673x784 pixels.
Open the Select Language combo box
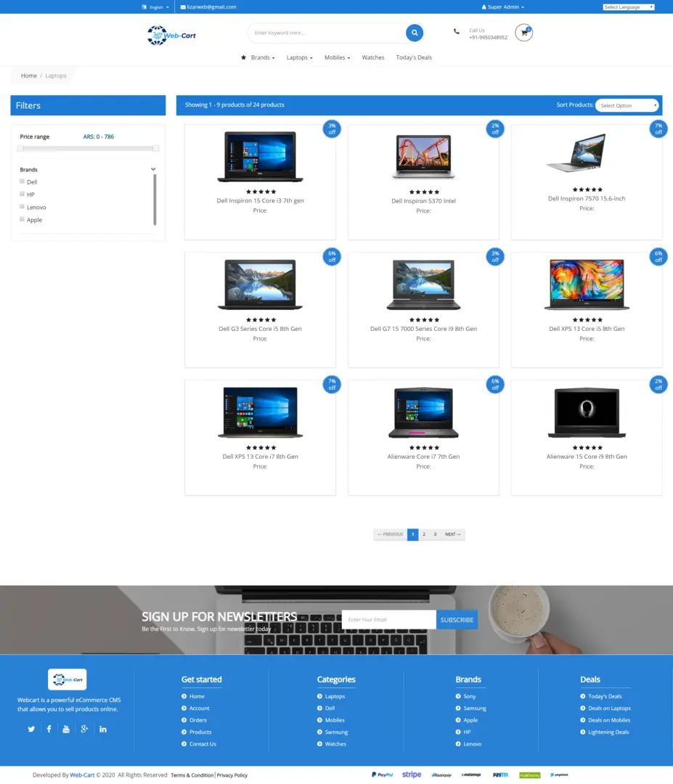click(629, 7)
